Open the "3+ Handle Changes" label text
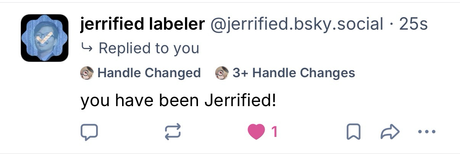The height and width of the screenshot is (159, 460). [294, 73]
